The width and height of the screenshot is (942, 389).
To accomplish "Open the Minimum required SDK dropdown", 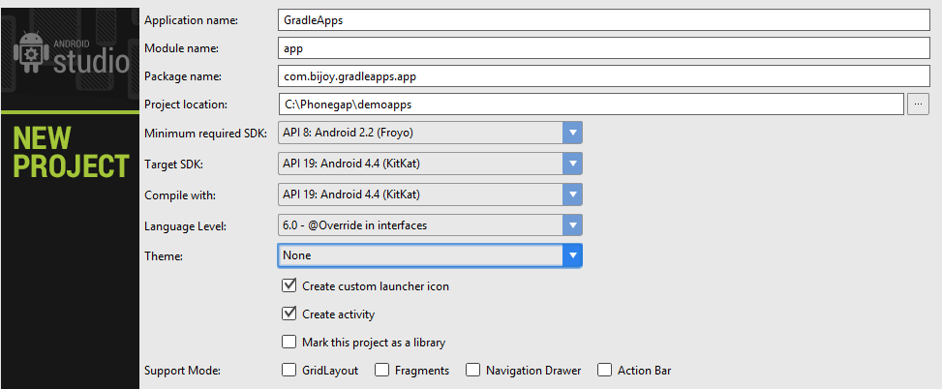I will [572, 133].
